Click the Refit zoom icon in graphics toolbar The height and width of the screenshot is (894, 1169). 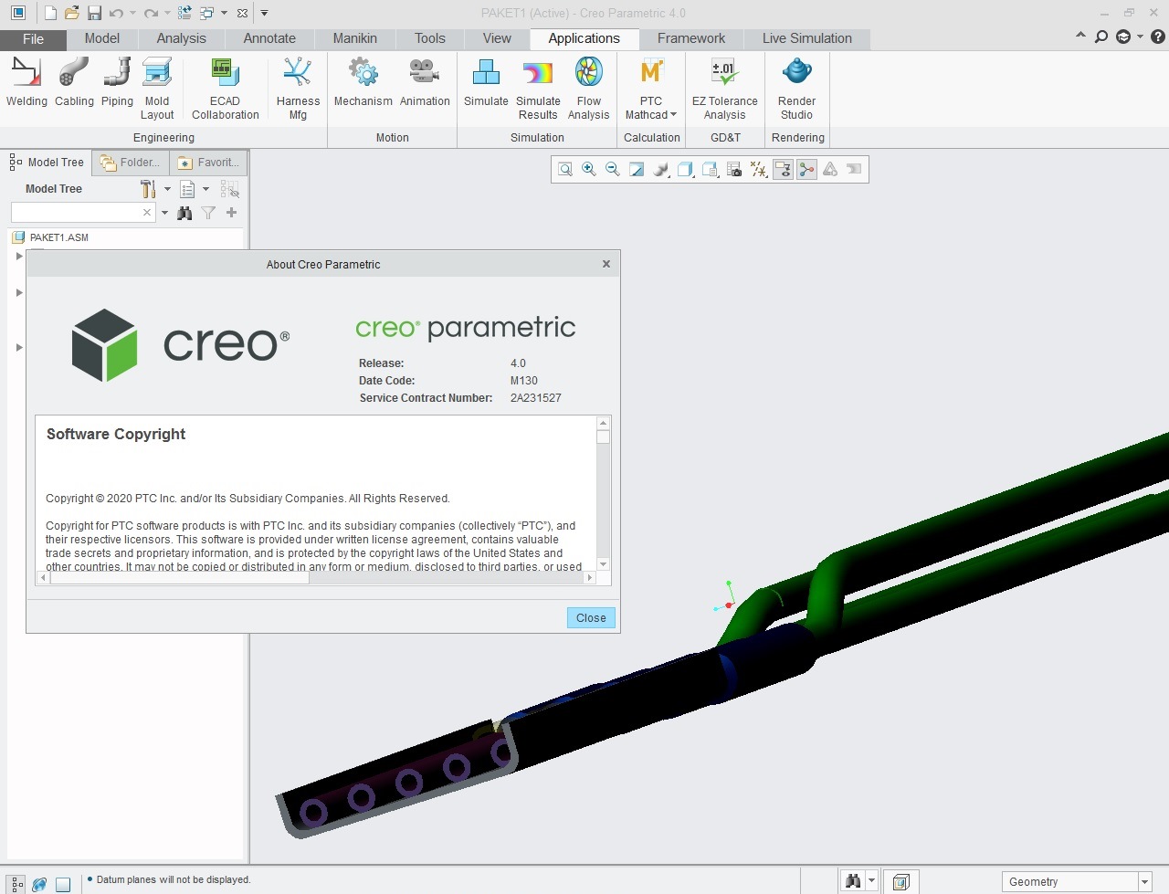[565, 169]
